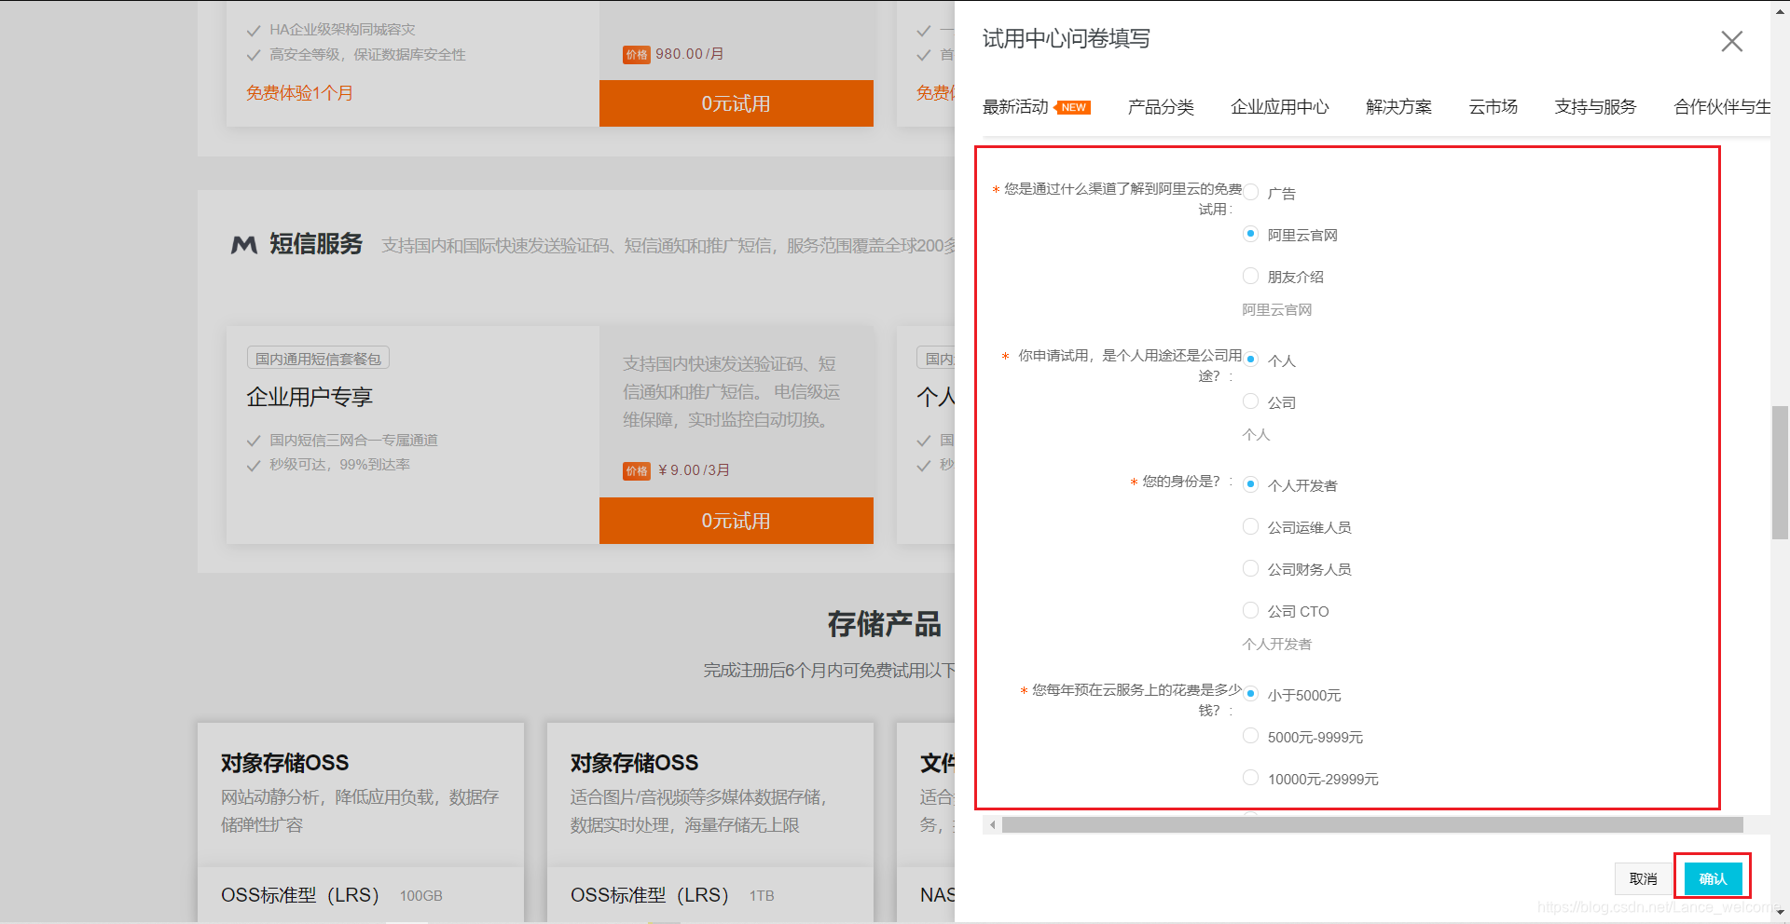Choose 公司 CTO identity option
Screen dimensions: 1790x924
(x=1251, y=610)
